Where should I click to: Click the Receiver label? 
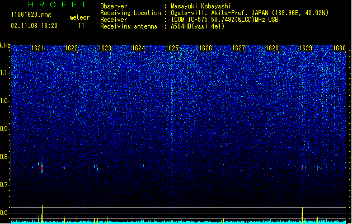114,20
